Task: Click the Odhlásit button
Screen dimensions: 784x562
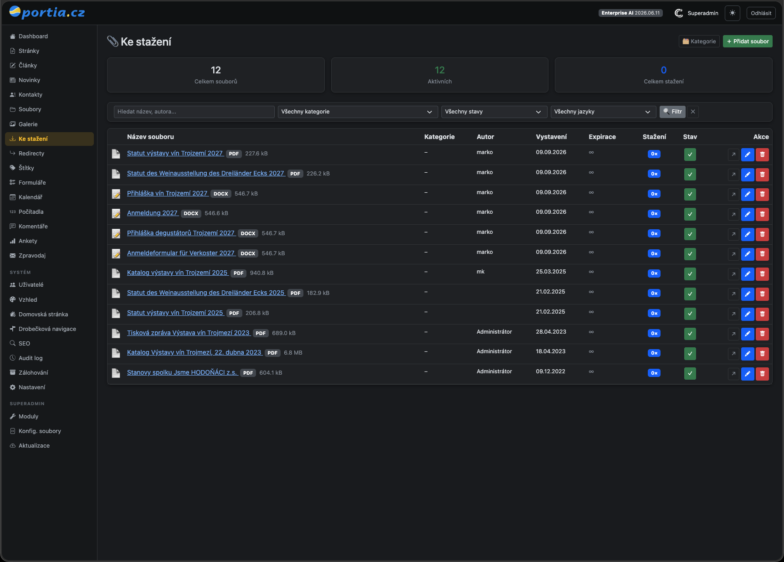Action: 761,13
